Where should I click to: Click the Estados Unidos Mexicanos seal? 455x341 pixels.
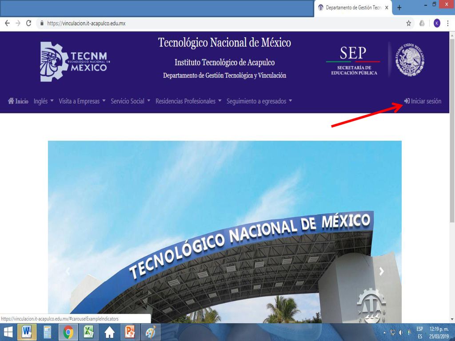pyautogui.click(x=409, y=60)
